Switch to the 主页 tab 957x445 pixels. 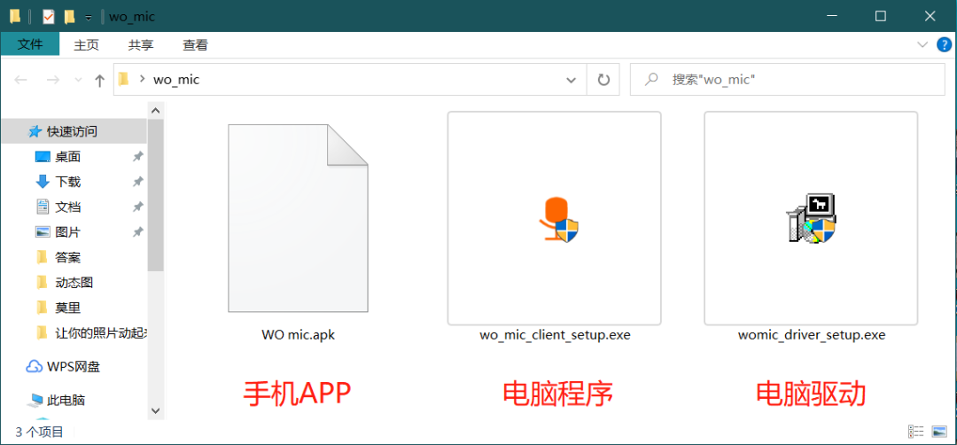pos(86,44)
